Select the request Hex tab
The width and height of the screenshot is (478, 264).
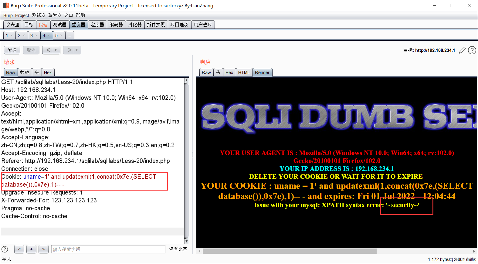(48, 72)
